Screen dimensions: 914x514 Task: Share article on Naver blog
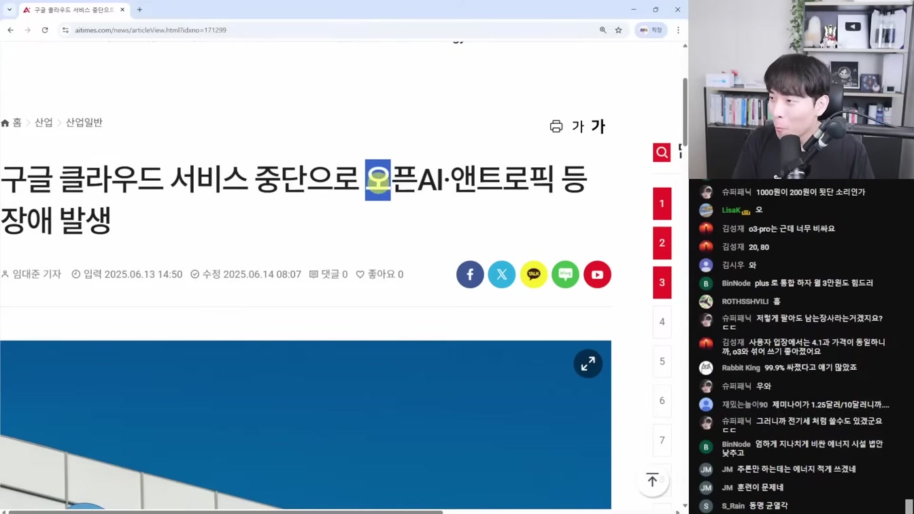pyautogui.click(x=565, y=275)
